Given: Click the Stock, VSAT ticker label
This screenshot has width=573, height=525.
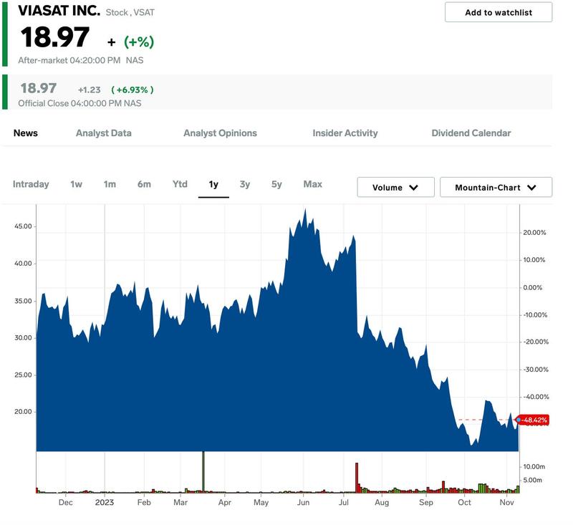Looking at the screenshot, I should point(130,12).
